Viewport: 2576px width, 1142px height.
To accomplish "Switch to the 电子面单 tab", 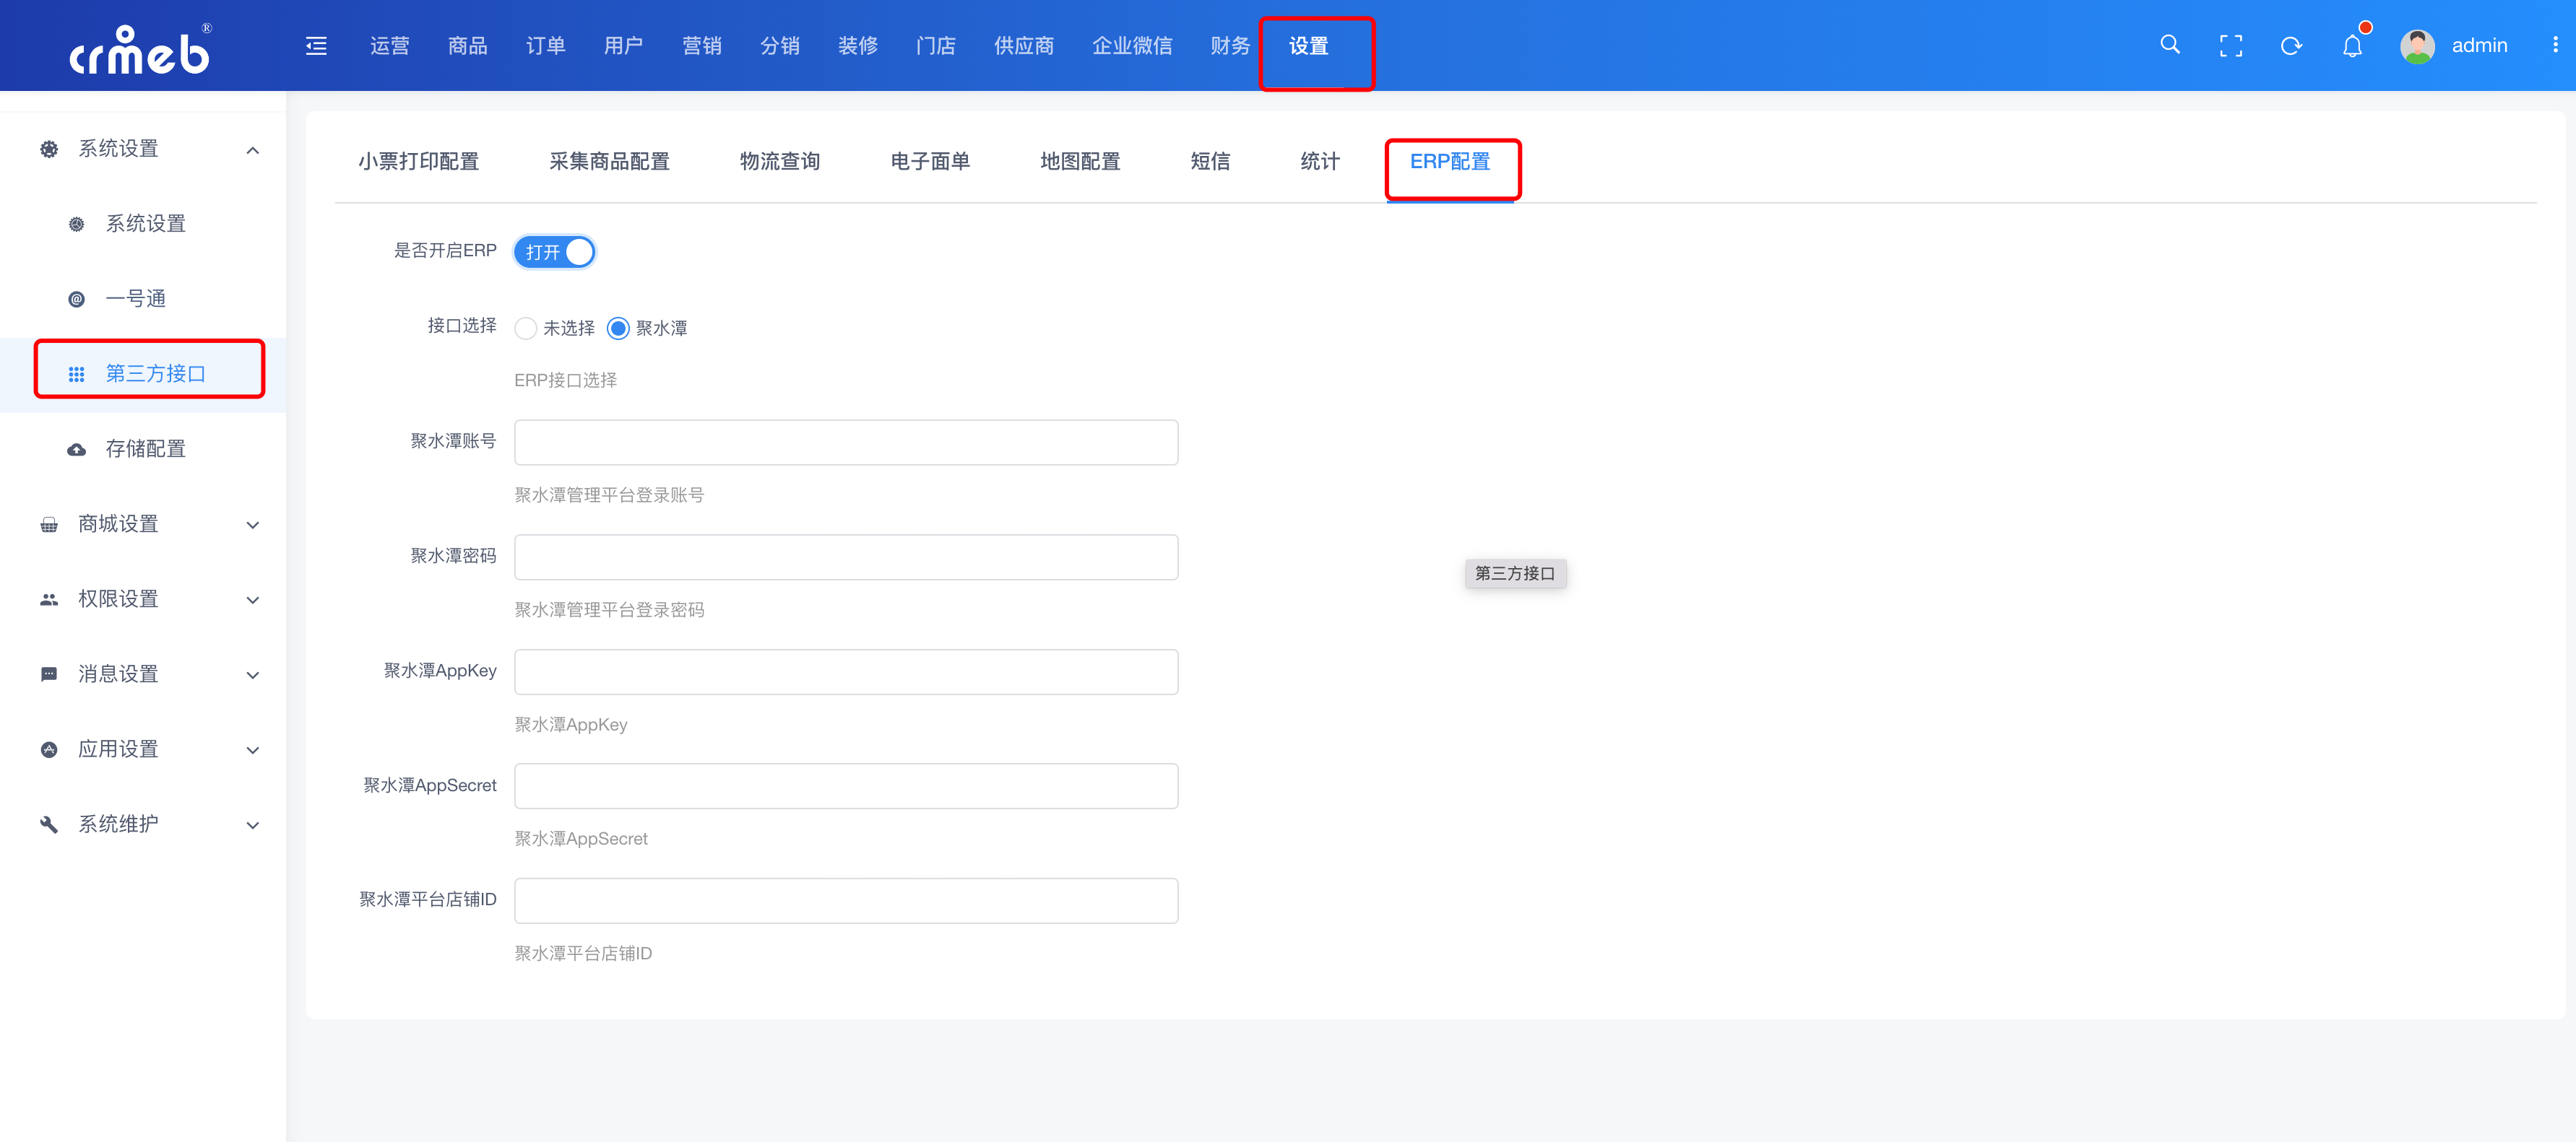I will [930, 162].
